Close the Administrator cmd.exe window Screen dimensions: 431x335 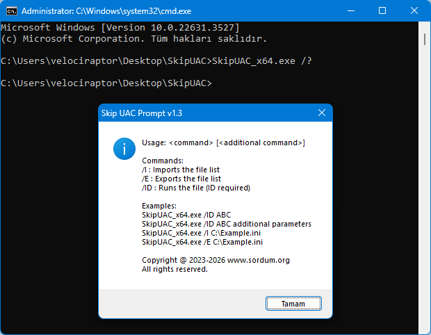[x=414, y=11]
